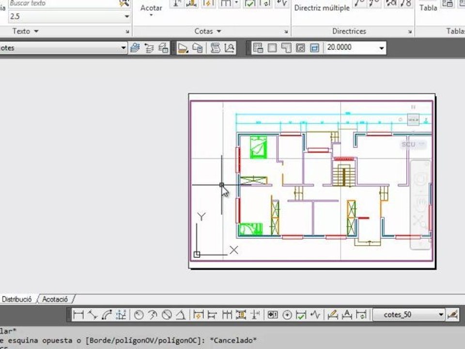
Task: Click the Polygonal viewport icon
Action: point(286,48)
